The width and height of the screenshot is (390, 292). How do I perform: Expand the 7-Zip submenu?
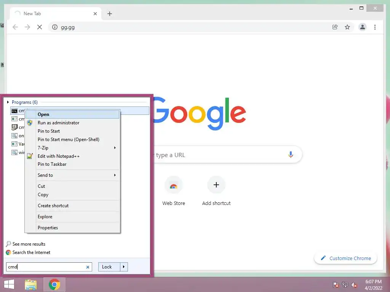coord(72,148)
